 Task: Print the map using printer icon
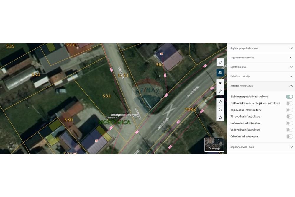[220, 110]
